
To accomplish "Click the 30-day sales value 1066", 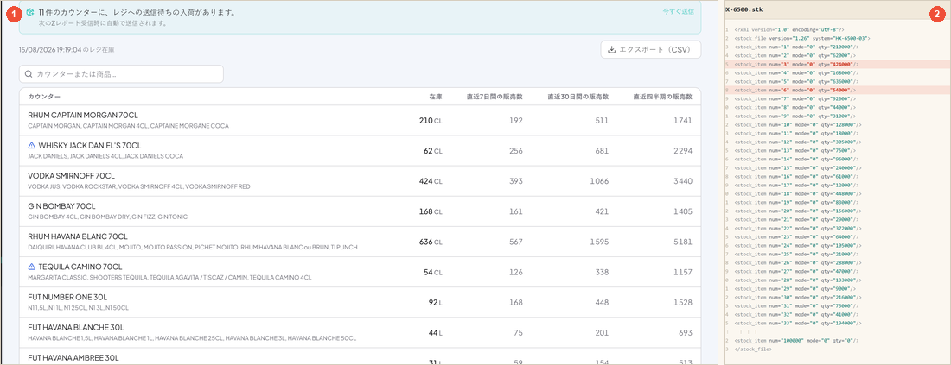I will click(598, 181).
